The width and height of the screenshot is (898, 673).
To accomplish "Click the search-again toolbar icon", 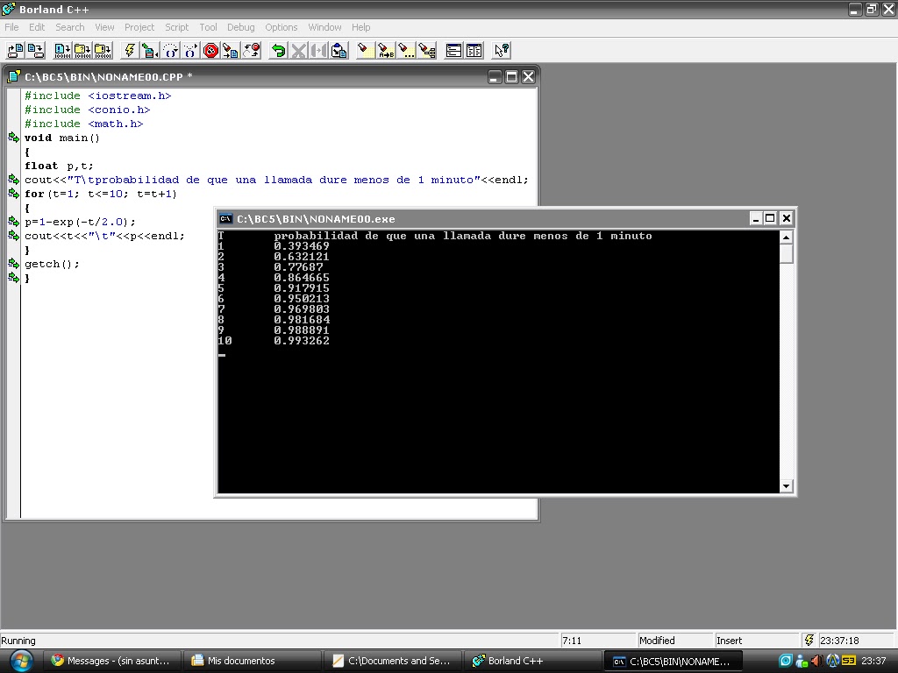I will 407,50.
